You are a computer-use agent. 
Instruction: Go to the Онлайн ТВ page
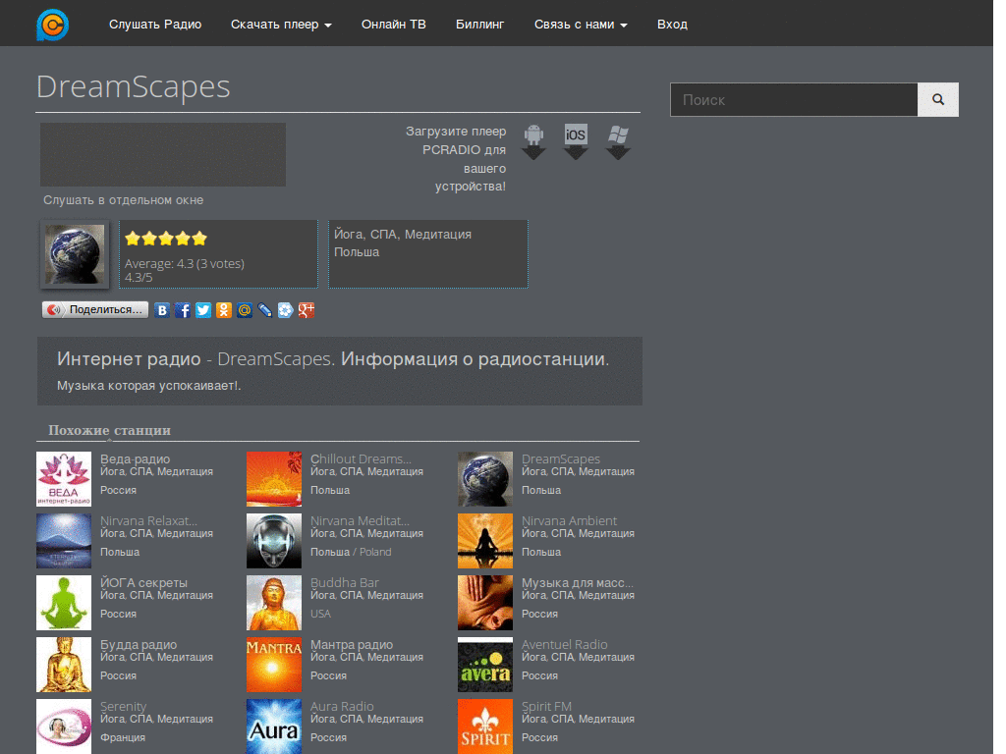pos(393,25)
